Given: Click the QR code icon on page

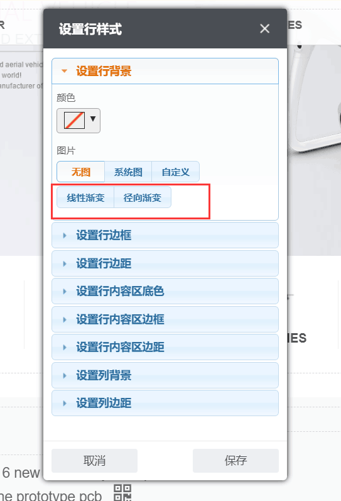Looking at the screenshot, I should [122, 492].
